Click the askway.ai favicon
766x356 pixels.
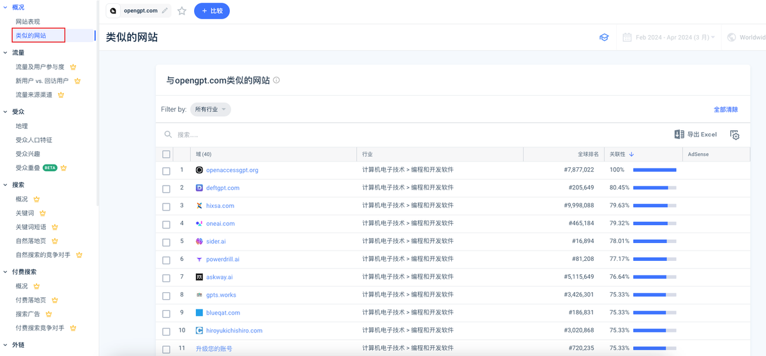(199, 278)
